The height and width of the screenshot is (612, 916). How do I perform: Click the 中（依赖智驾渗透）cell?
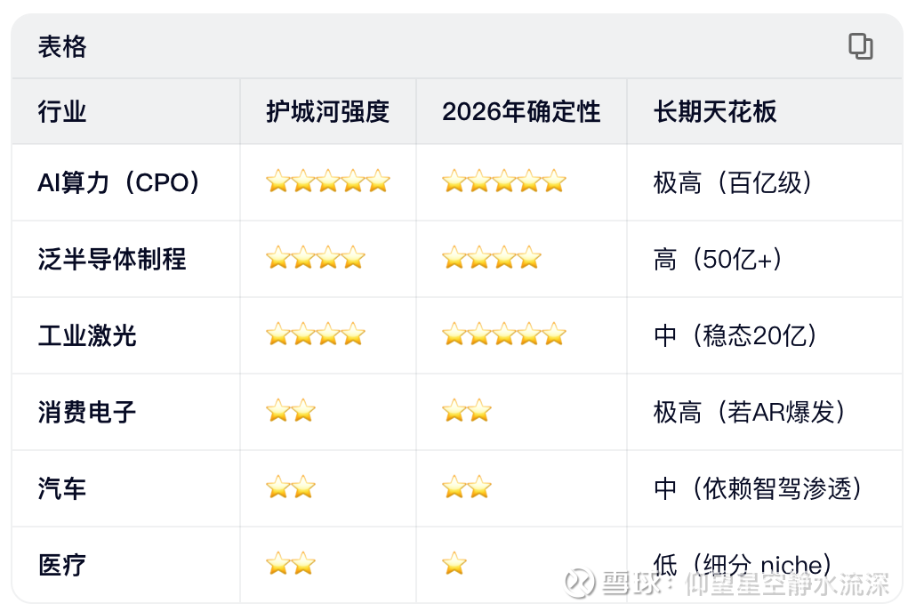(758, 489)
